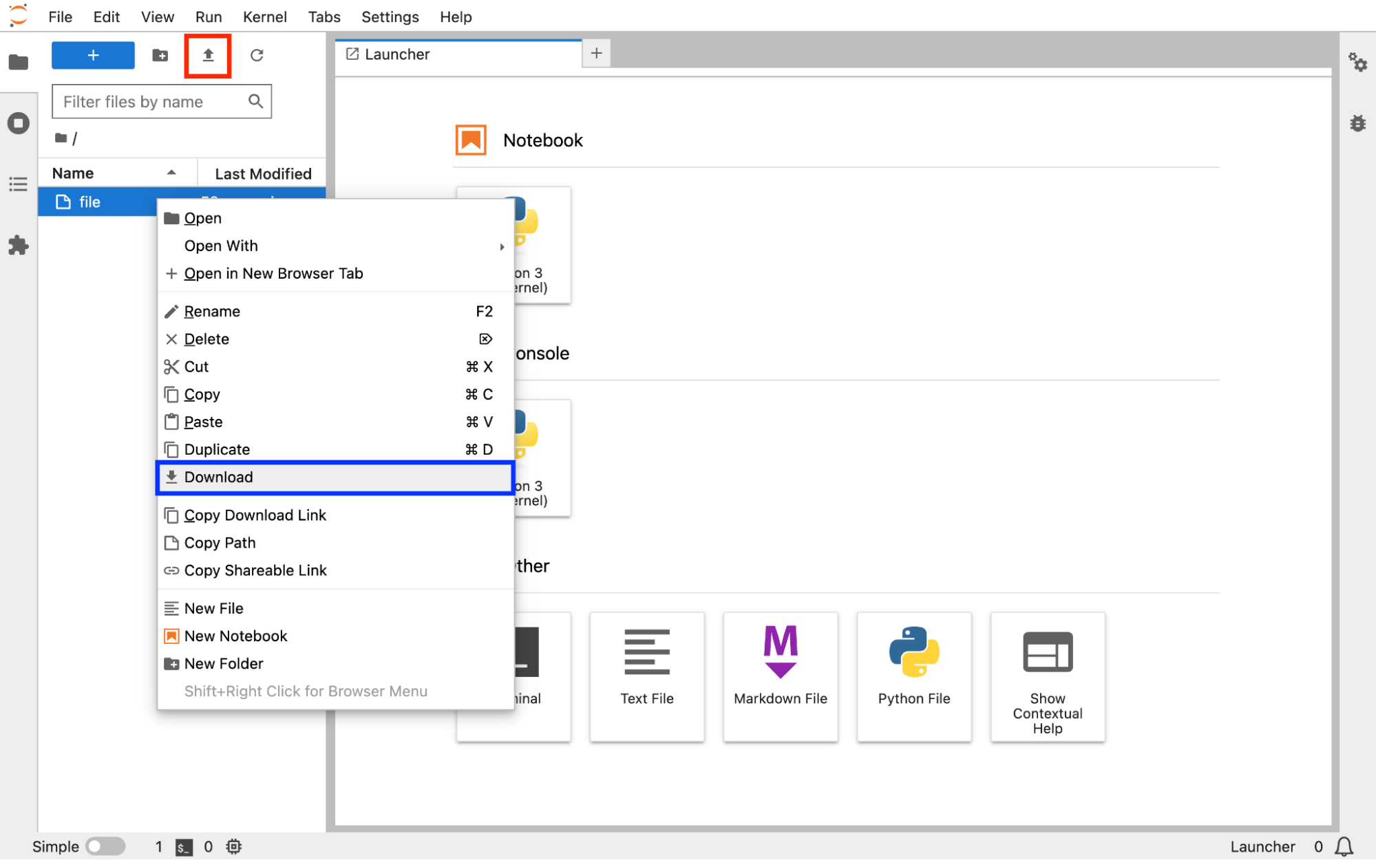Click the search magnifier in filter box

pos(255,102)
